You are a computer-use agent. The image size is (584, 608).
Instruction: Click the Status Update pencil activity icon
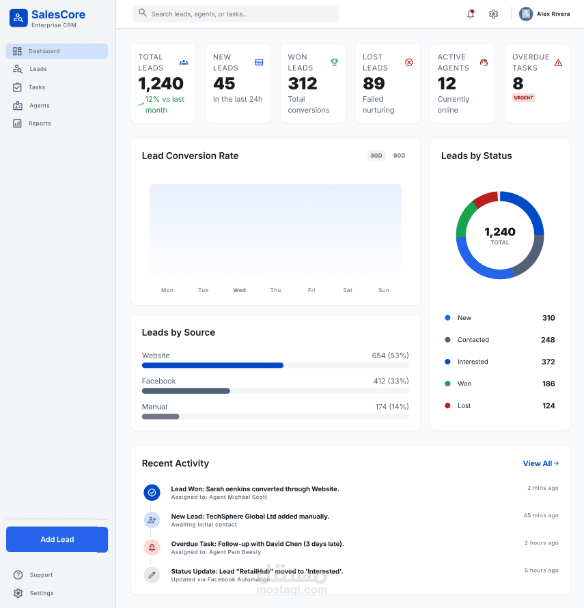click(x=152, y=575)
